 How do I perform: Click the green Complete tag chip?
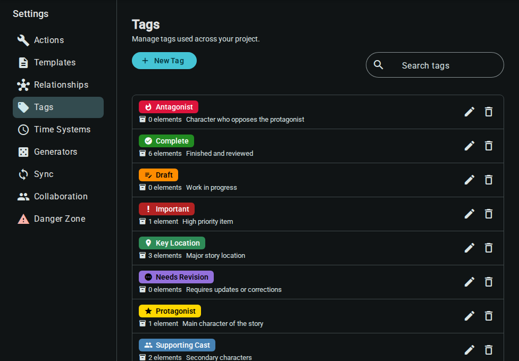(166, 141)
